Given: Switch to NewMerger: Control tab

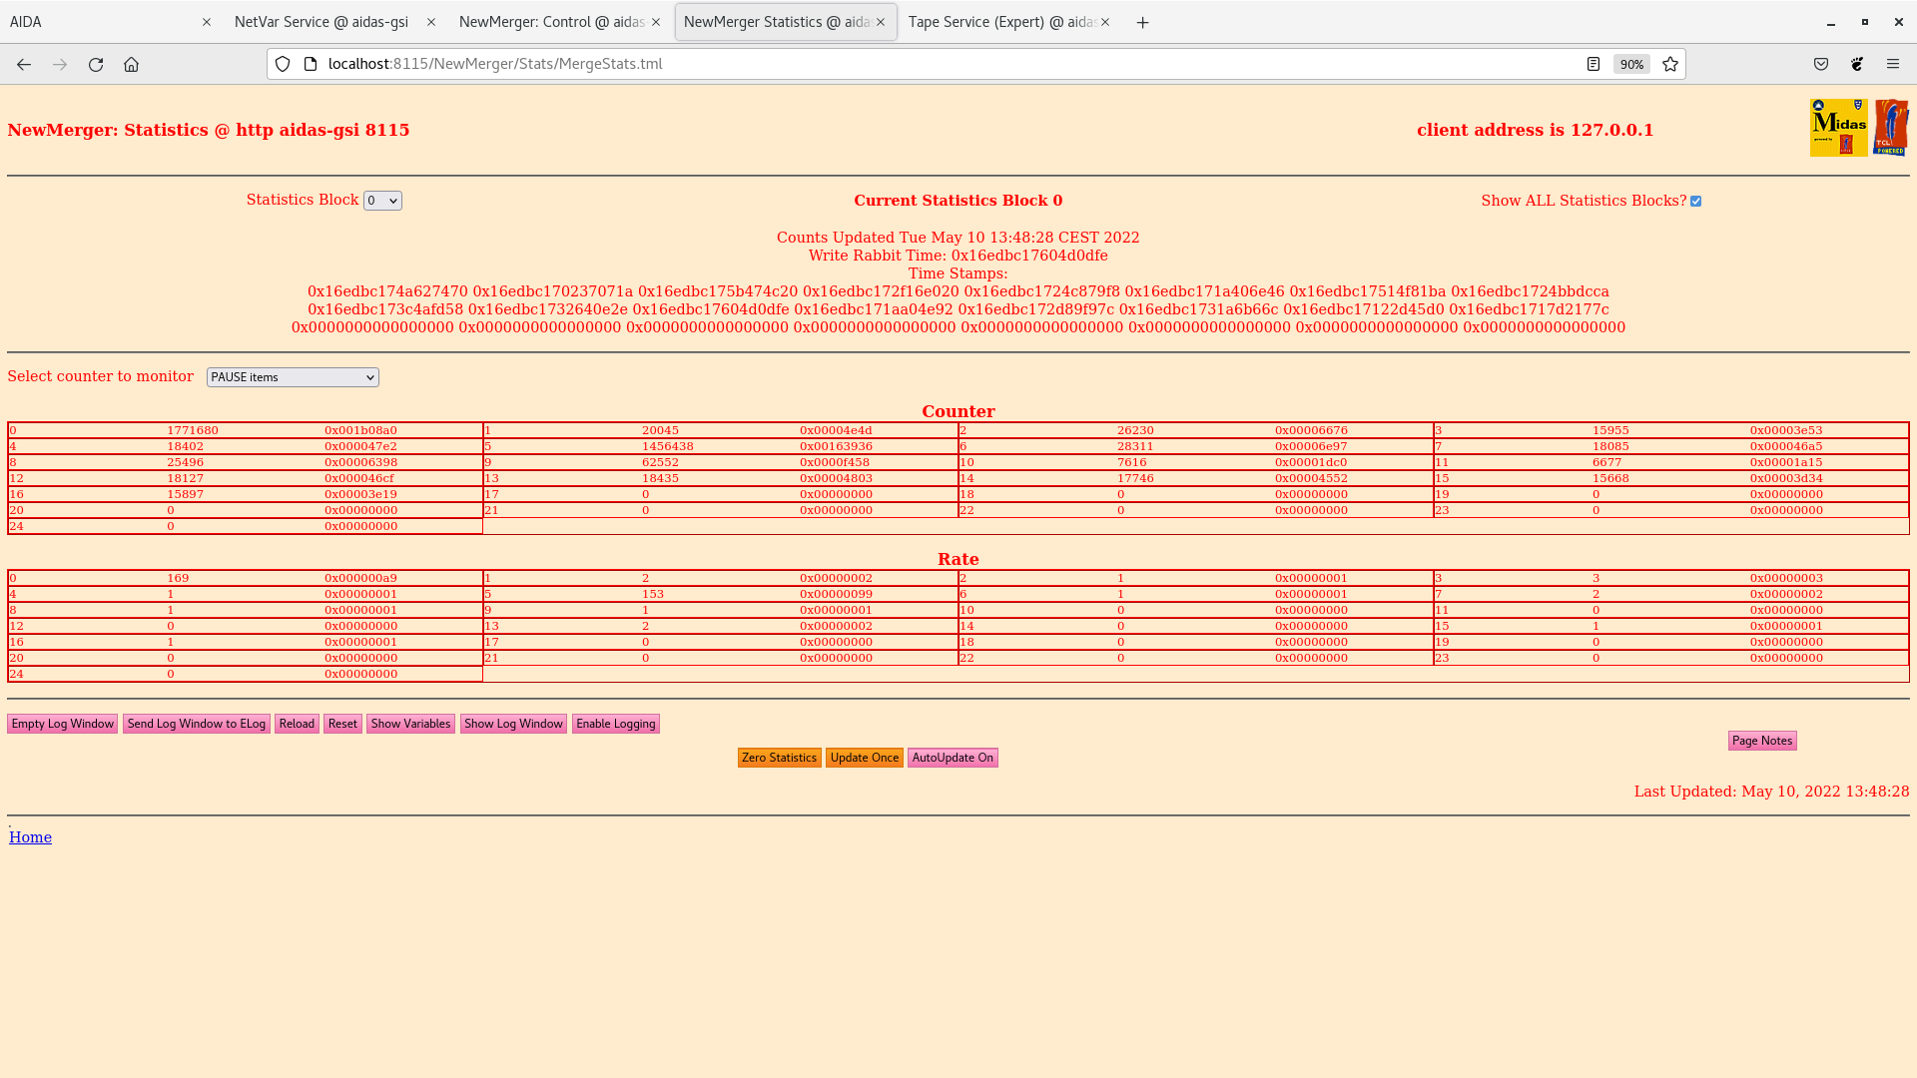Looking at the screenshot, I should 551,22.
